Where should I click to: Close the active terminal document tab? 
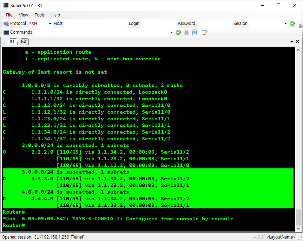298,41
